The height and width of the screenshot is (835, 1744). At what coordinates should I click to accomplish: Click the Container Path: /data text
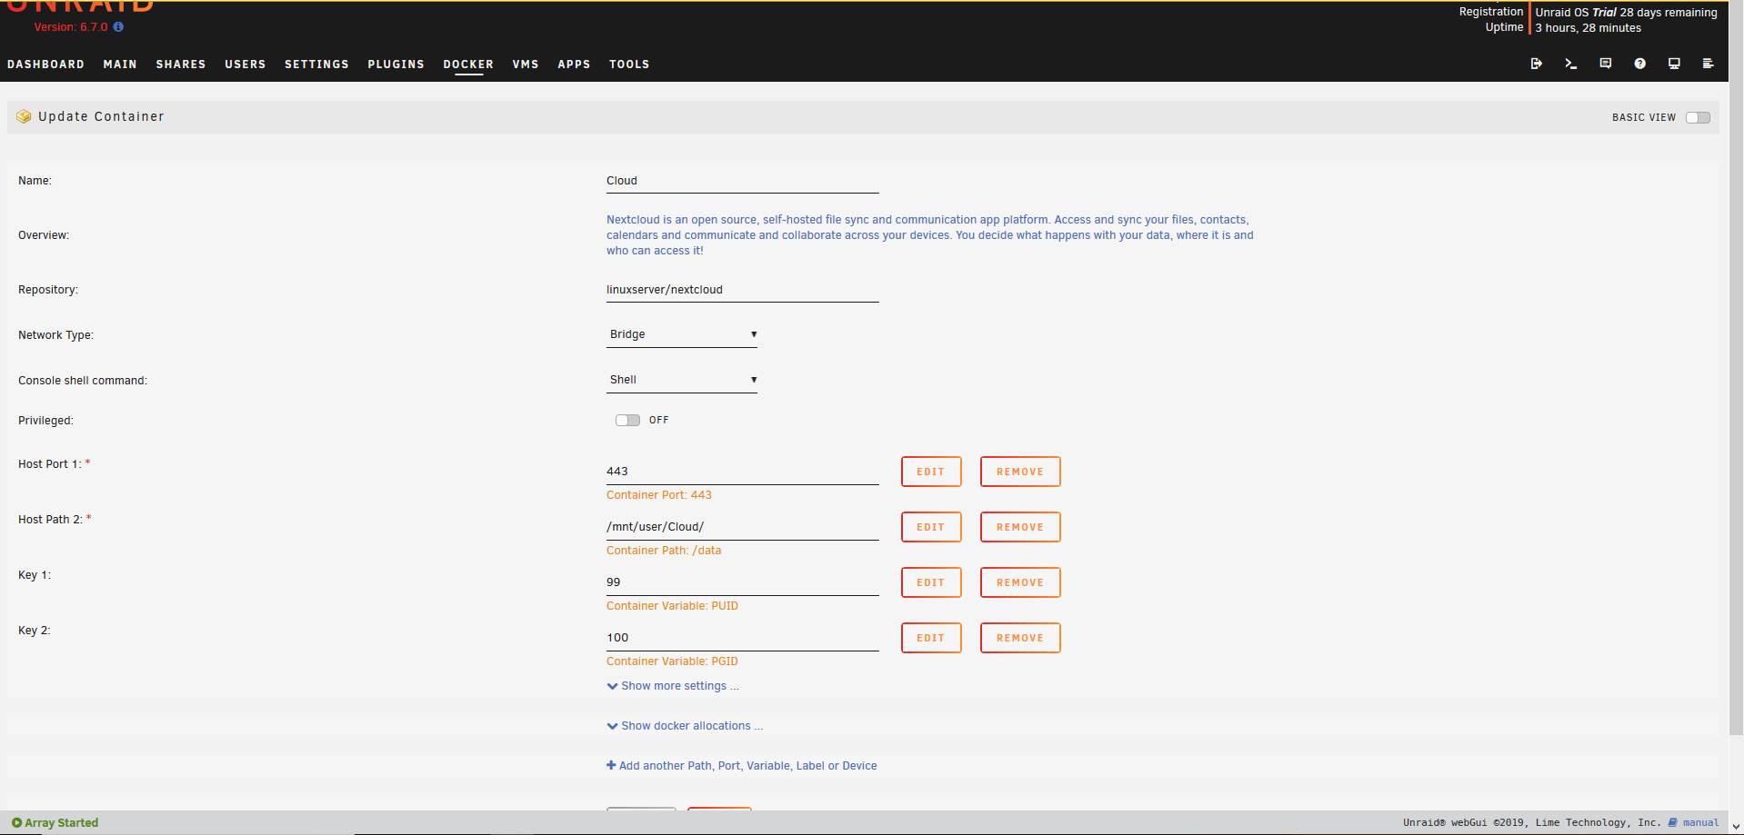click(x=664, y=551)
